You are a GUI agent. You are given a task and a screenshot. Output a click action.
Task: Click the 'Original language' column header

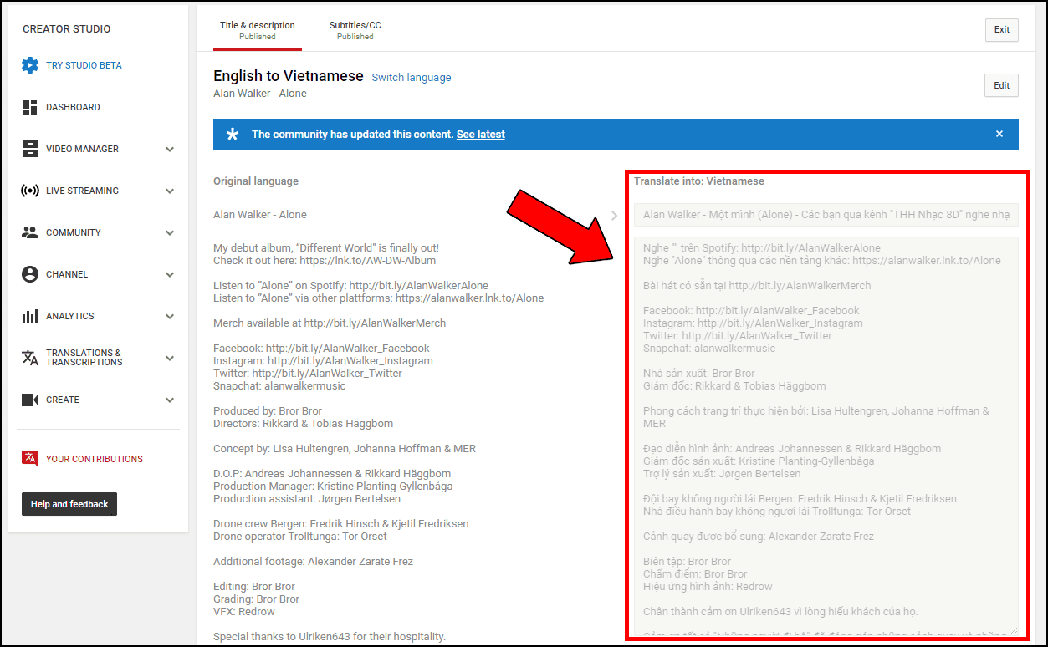(x=256, y=181)
